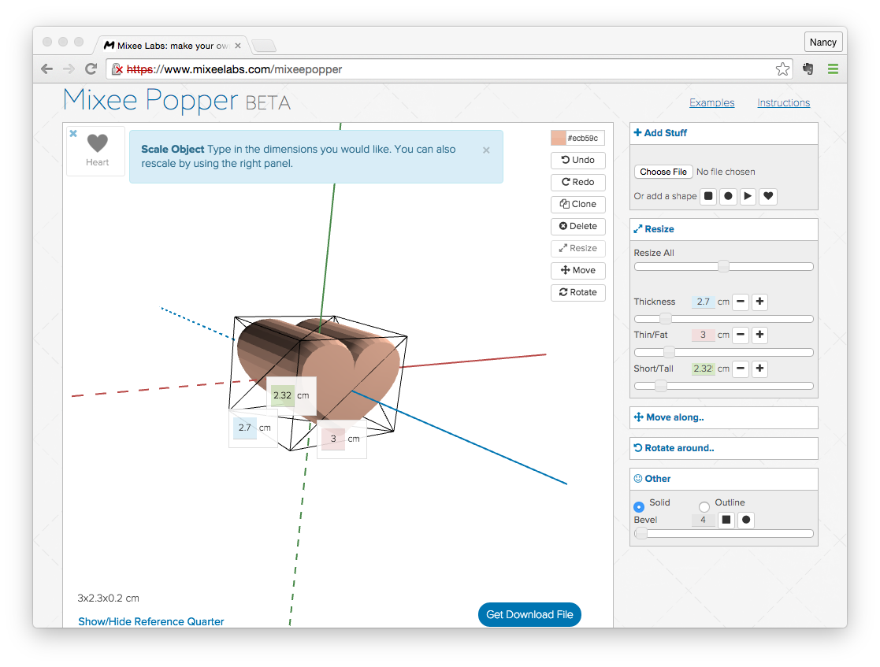Add a triangle shape
880x667 pixels.
pos(748,196)
